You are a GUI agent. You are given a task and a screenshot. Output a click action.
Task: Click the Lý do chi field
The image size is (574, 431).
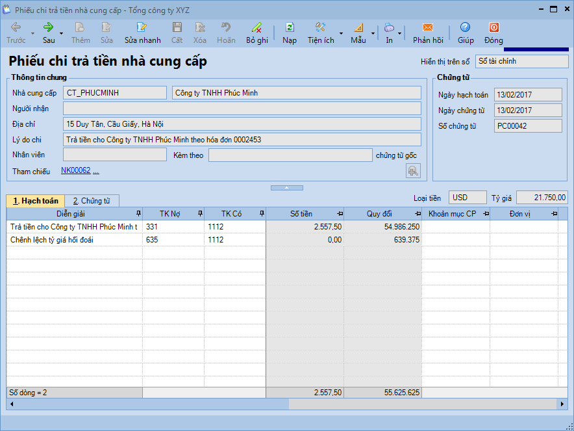click(242, 140)
